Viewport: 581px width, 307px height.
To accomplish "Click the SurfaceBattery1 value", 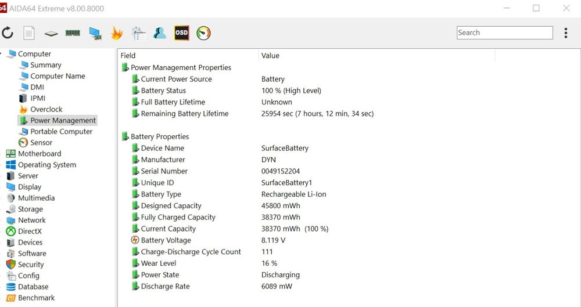I will (x=286, y=183).
